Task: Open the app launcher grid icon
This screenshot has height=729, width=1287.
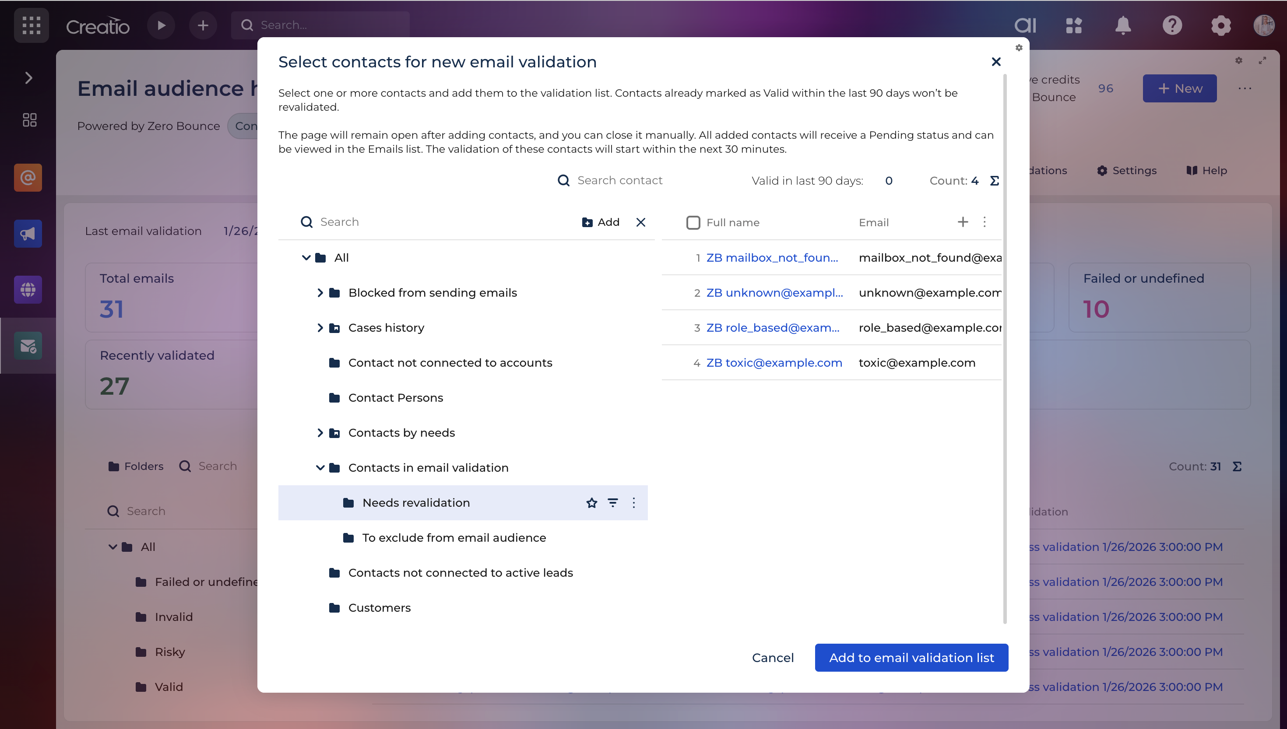Action: click(31, 25)
